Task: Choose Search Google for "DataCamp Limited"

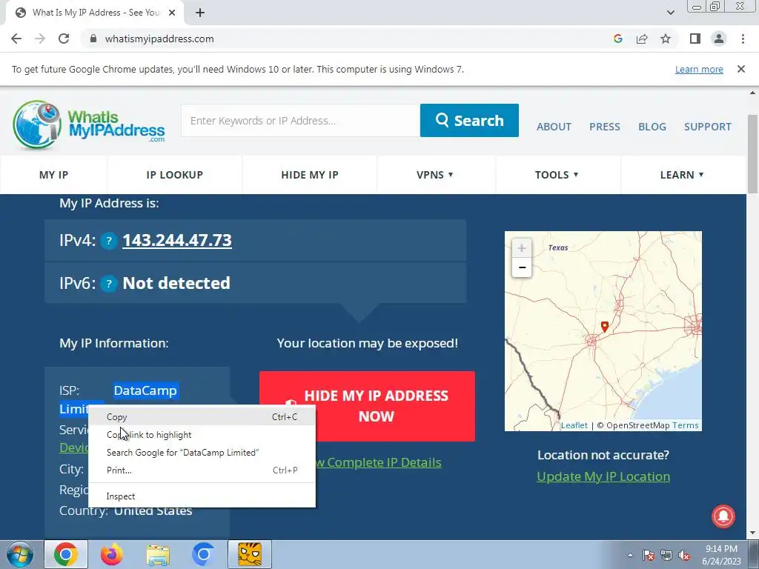Action: tap(202, 453)
